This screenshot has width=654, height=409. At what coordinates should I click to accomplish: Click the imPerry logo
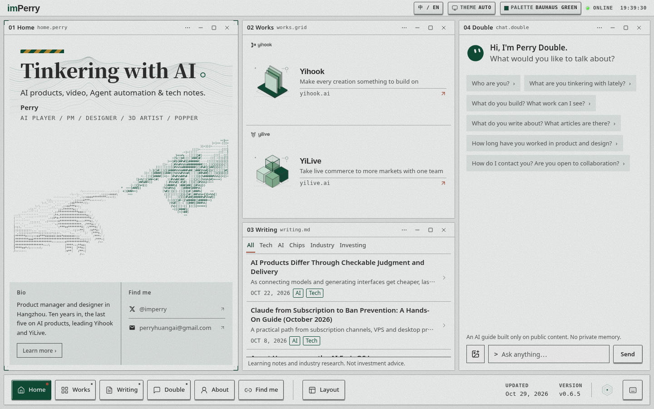coord(24,8)
